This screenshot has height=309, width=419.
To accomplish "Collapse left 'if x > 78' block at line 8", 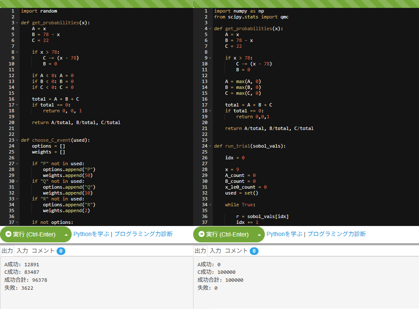I will pos(17,52).
